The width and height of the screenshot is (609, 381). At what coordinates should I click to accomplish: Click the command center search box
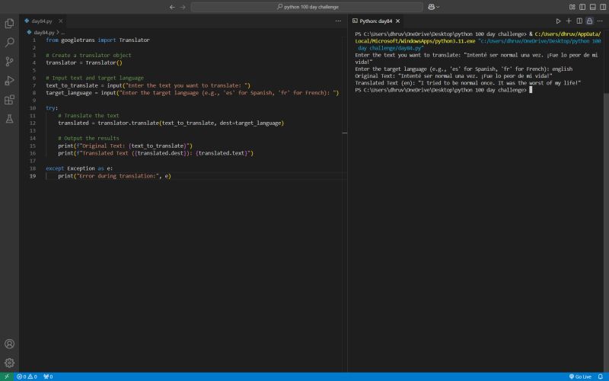[307, 7]
